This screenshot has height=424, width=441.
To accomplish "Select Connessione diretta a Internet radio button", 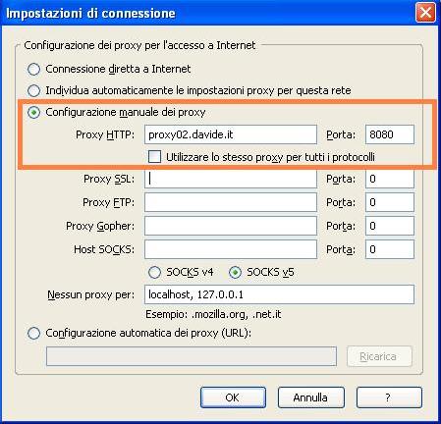I will pyautogui.click(x=33, y=69).
